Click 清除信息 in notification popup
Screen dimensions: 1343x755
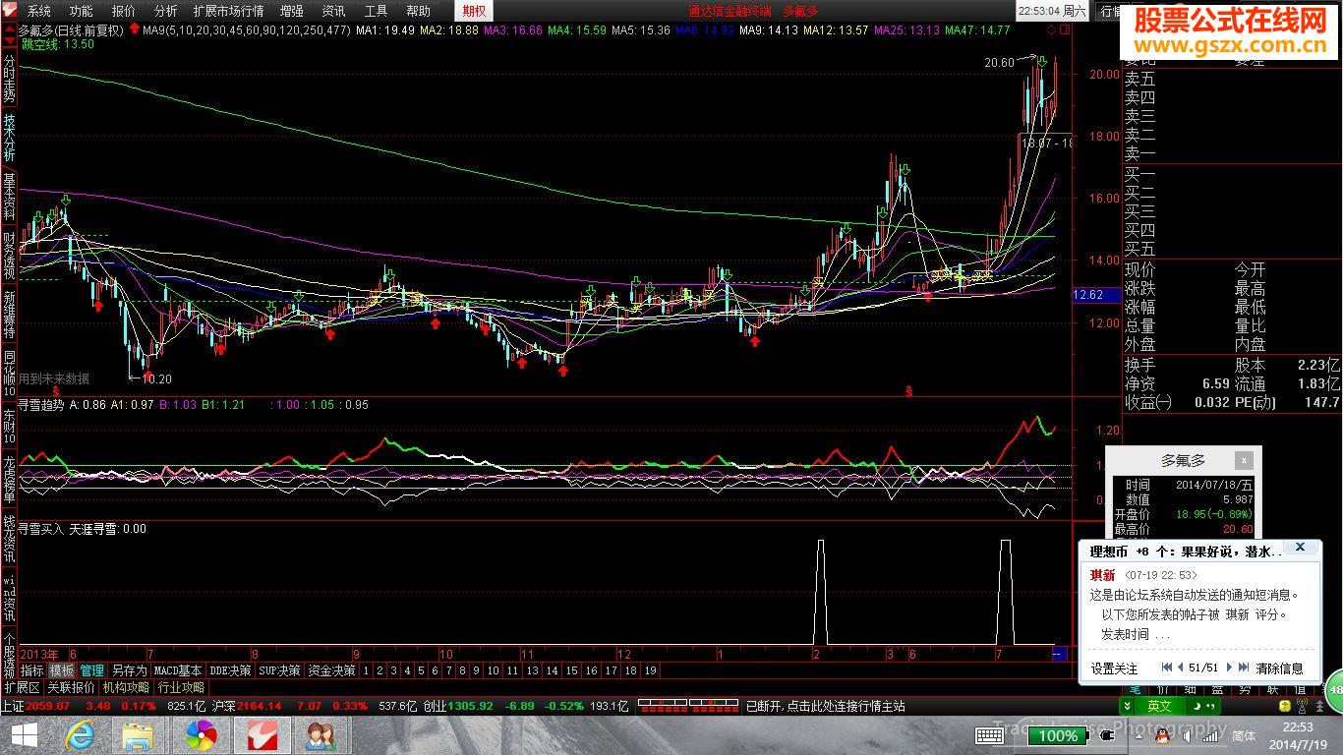[x=1279, y=668]
